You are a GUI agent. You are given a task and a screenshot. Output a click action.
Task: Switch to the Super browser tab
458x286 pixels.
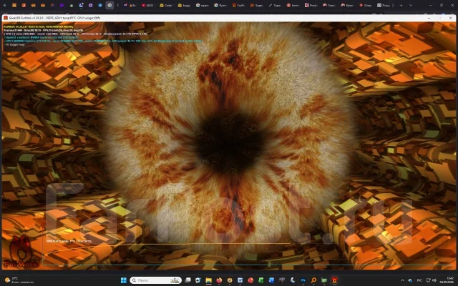(256, 5)
